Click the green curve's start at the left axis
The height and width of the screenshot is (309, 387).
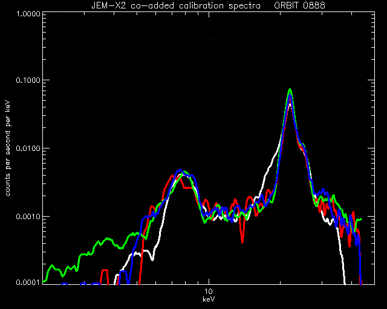pyautogui.click(x=45, y=281)
